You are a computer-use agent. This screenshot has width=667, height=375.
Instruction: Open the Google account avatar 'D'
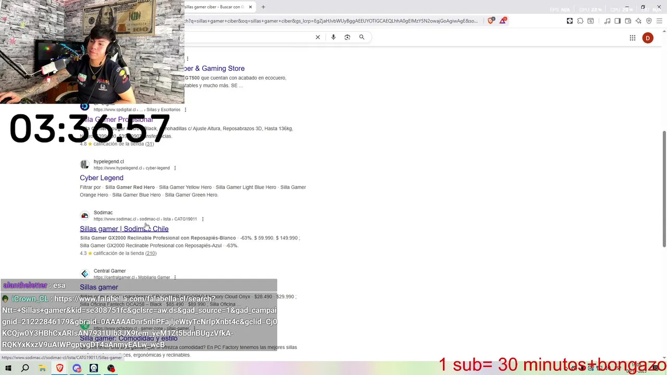(648, 37)
